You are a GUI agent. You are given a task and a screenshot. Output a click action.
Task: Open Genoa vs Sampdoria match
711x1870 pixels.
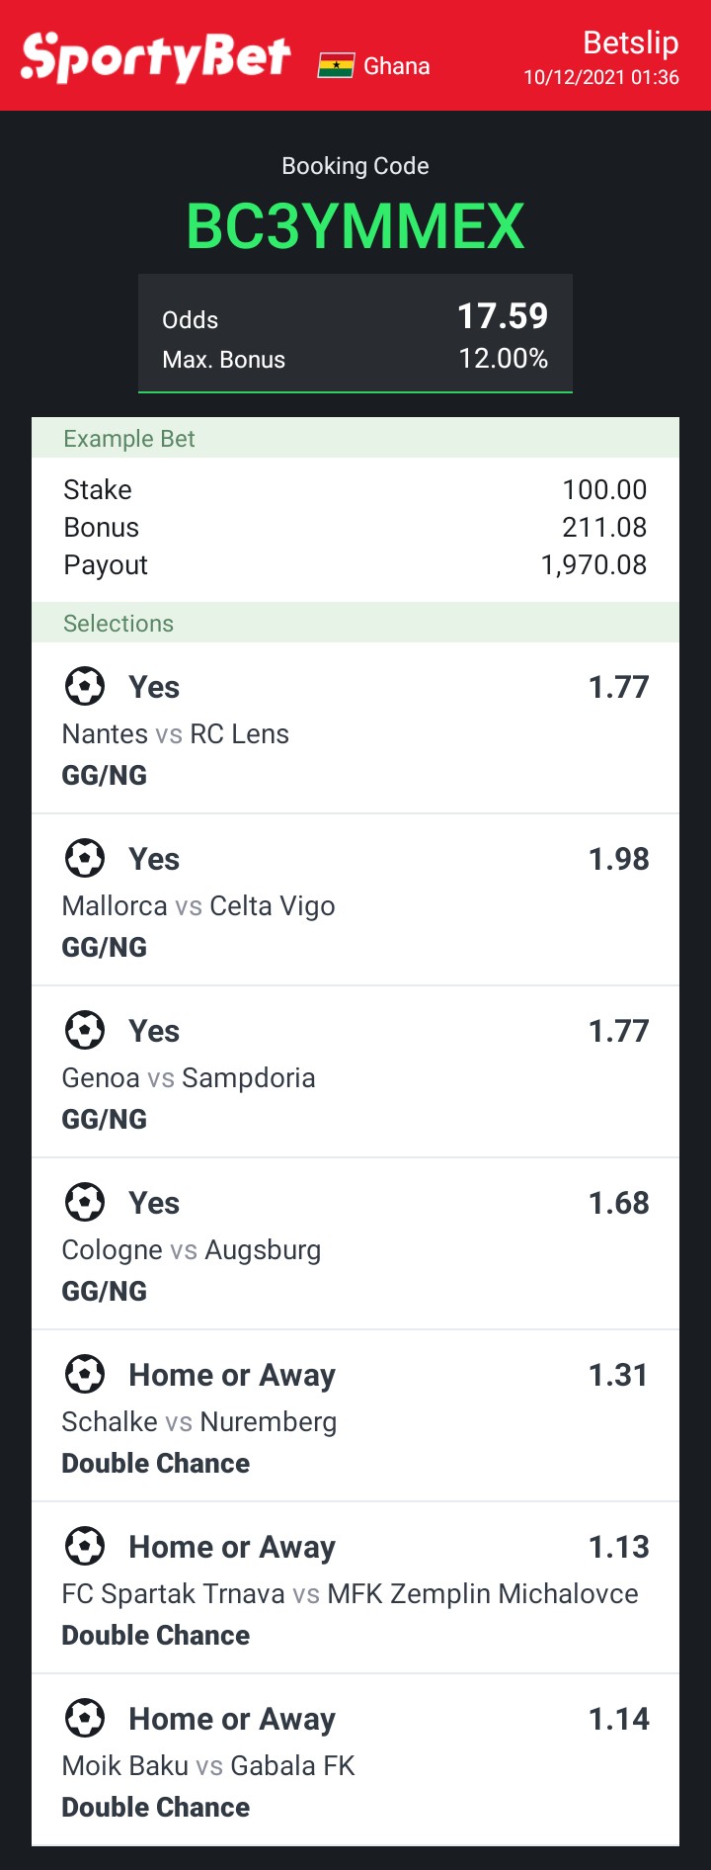[x=189, y=1078]
